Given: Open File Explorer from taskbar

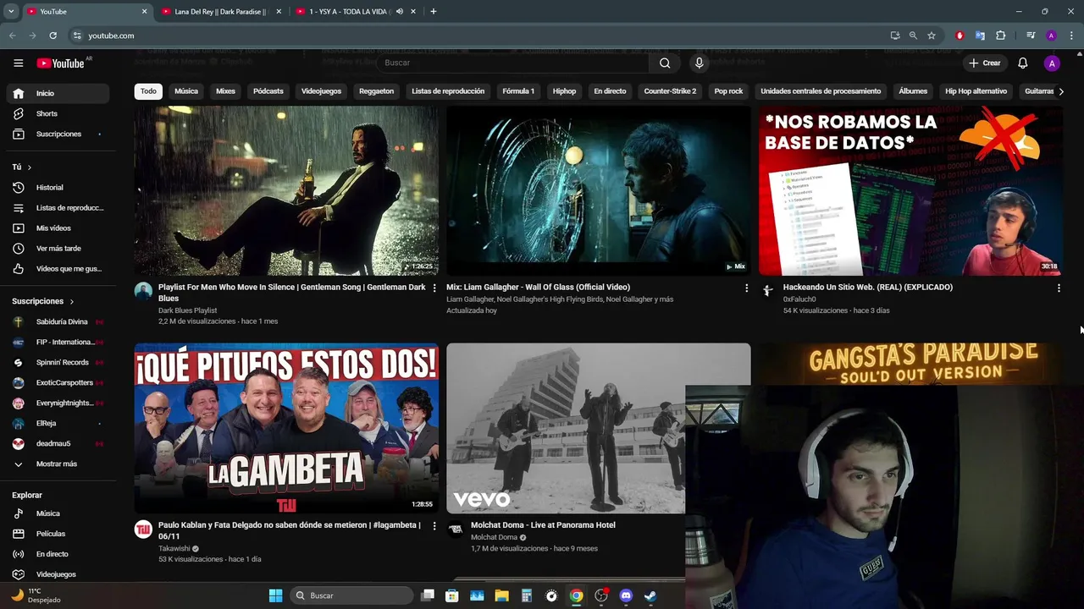Looking at the screenshot, I should pyautogui.click(x=501, y=595).
